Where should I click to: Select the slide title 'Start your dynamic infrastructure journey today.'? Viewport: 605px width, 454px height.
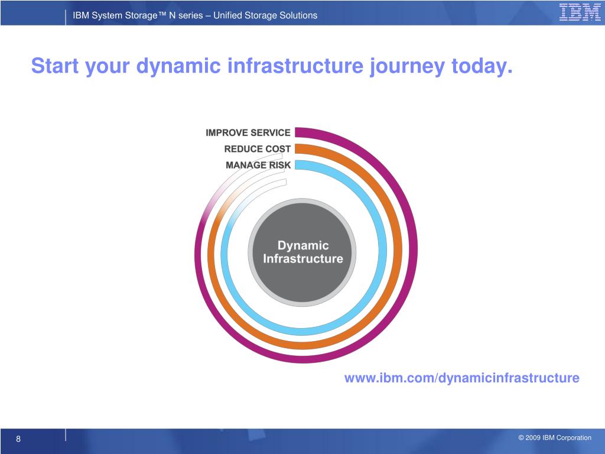pos(272,66)
